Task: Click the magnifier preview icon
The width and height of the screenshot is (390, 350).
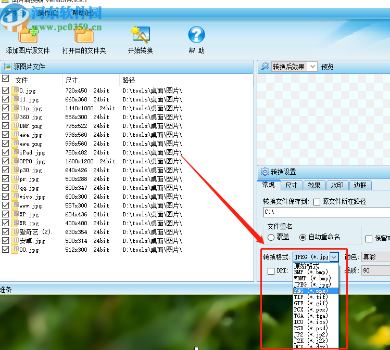Action: [265, 67]
